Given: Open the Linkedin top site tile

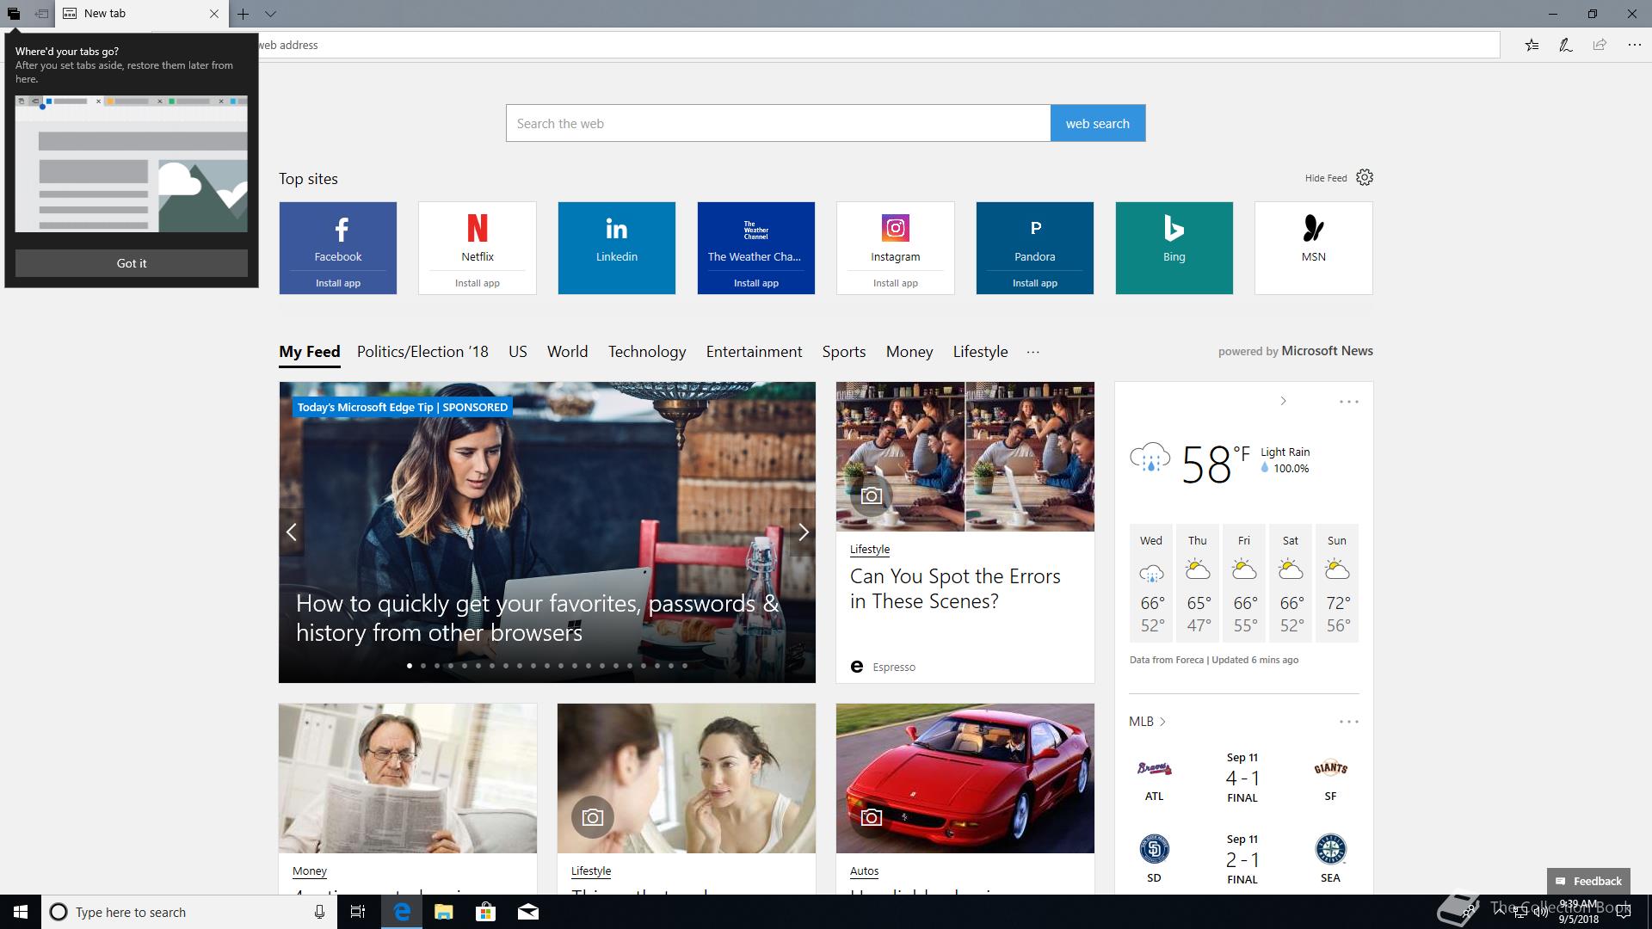Looking at the screenshot, I should pos(617,248).
